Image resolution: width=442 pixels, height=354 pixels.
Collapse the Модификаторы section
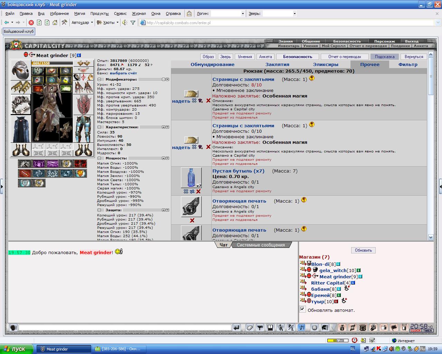[x=99, y=79]
